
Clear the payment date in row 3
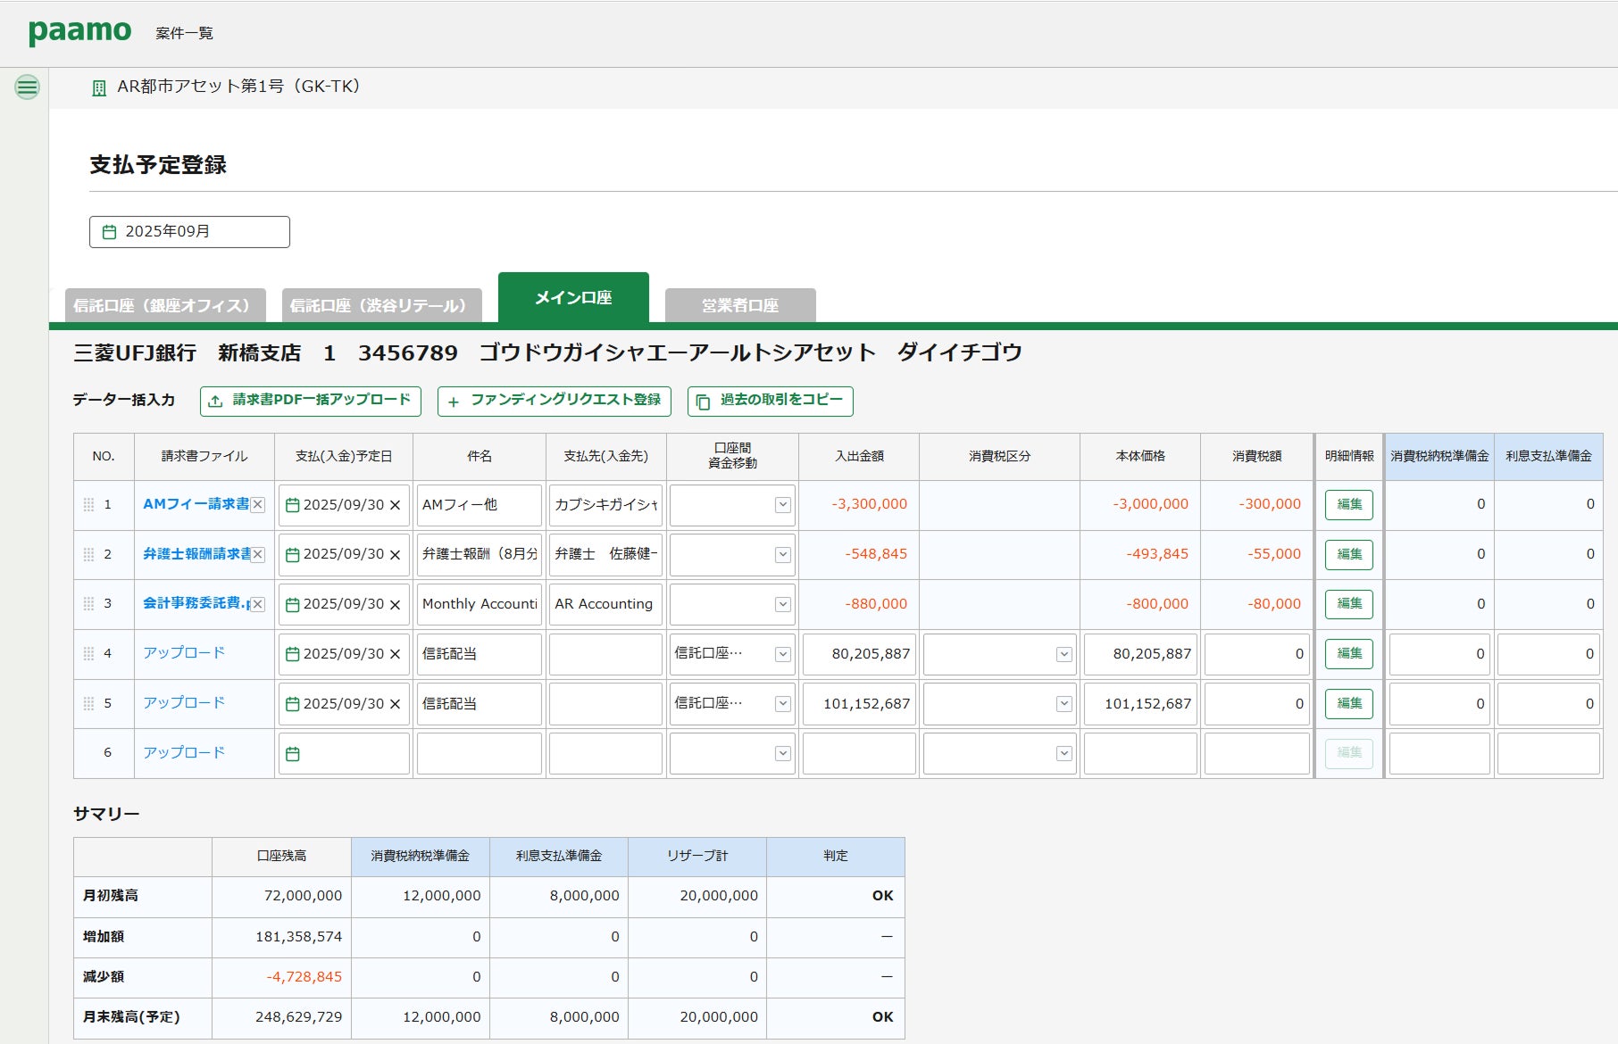tap(395, 605)
